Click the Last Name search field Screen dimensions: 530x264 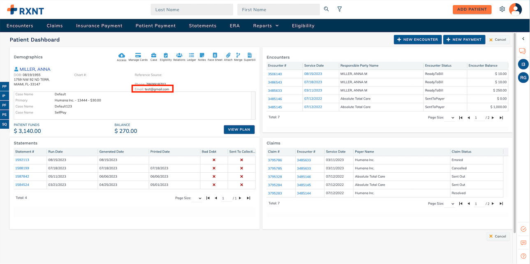[x=192, y=9]
